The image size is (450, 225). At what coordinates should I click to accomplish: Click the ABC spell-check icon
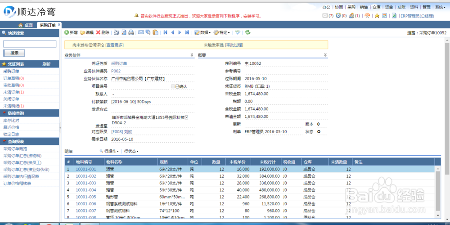coord(238,32)
